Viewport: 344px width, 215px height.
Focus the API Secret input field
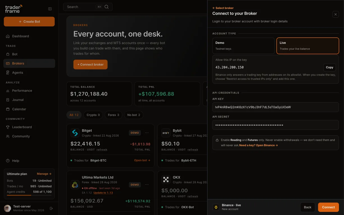[276, 125]
